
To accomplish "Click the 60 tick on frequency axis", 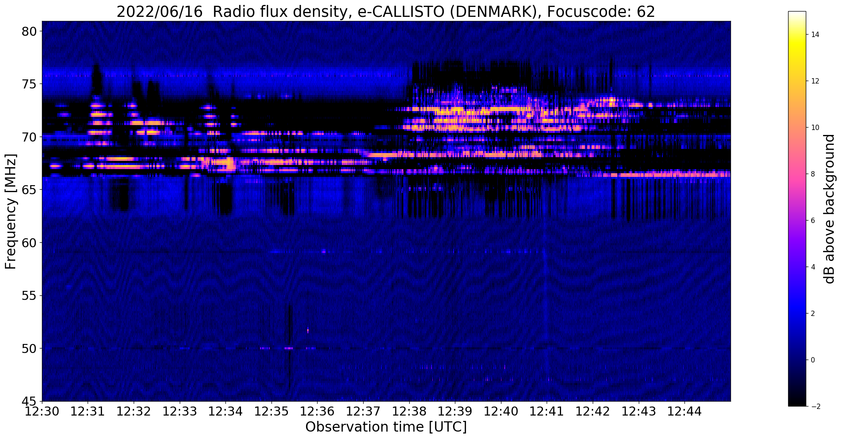I will pyautogui.click(x=29, y=243).
